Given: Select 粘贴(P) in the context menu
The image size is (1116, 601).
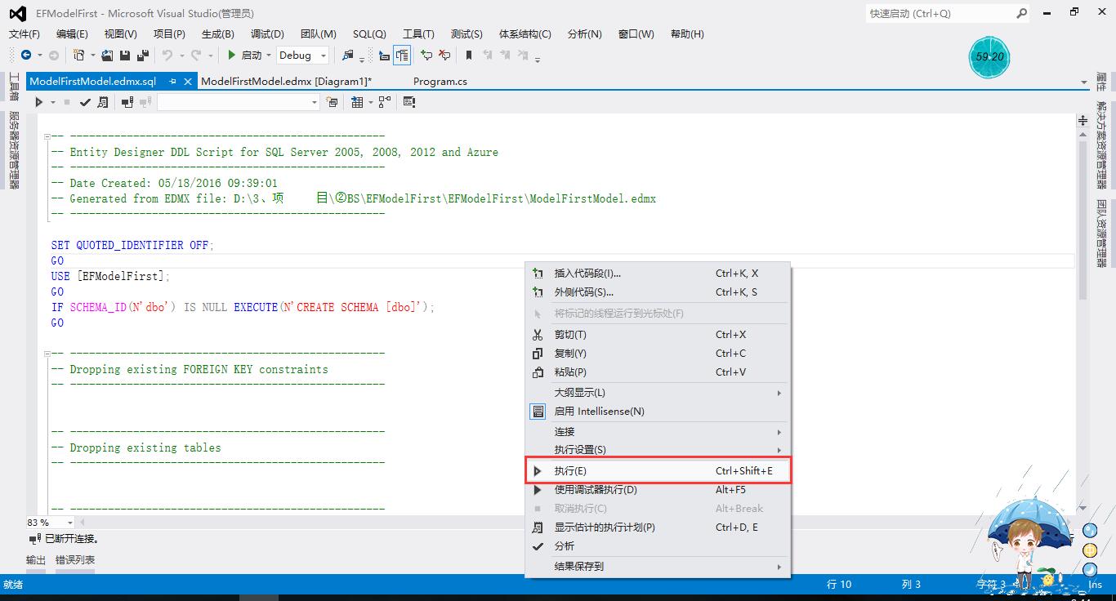Looking at the screenshot, I should [658, 372].
